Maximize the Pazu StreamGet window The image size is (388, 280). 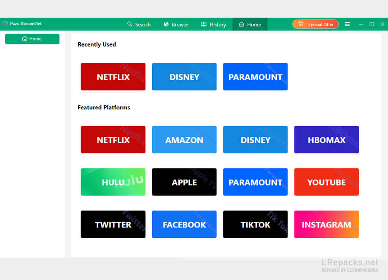(372, 24)
